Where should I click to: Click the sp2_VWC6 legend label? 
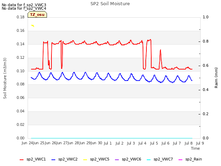coord(132,159)
